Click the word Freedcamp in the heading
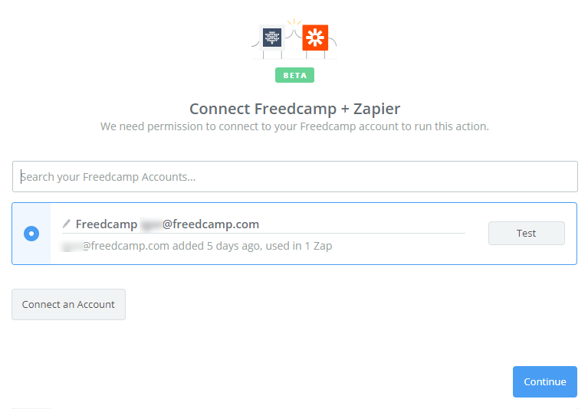 [x=295, y=109]
